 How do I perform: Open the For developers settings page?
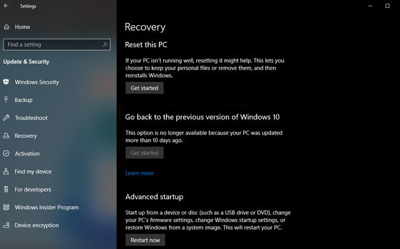click(x=33, y=189)
